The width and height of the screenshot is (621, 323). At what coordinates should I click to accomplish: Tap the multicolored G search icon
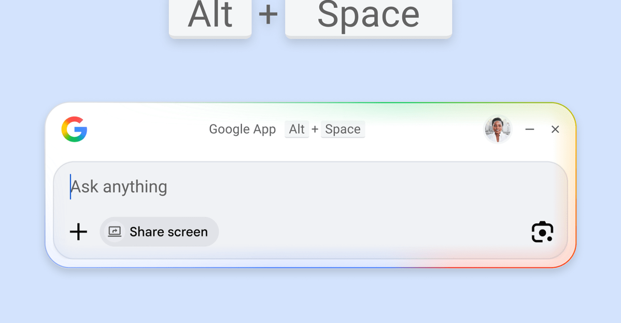coord(74,129)
